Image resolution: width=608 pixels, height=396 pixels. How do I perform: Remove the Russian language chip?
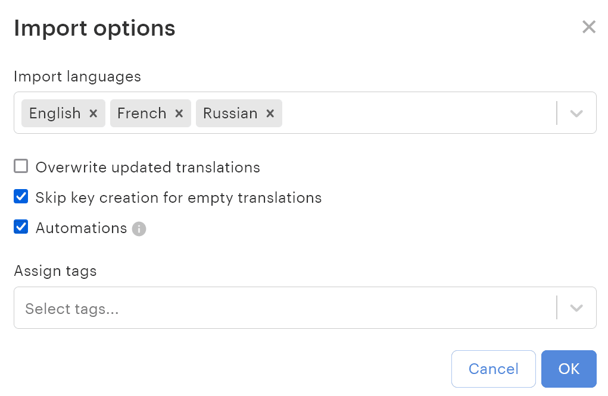[x=270, y=114]
